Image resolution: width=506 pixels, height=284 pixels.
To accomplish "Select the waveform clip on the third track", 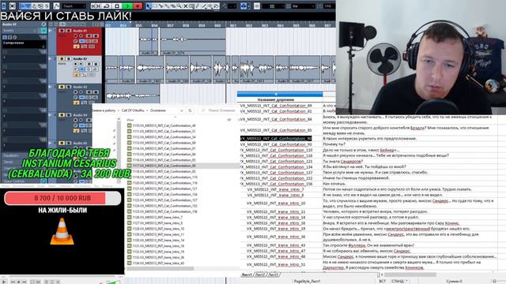I will (133, 95).
